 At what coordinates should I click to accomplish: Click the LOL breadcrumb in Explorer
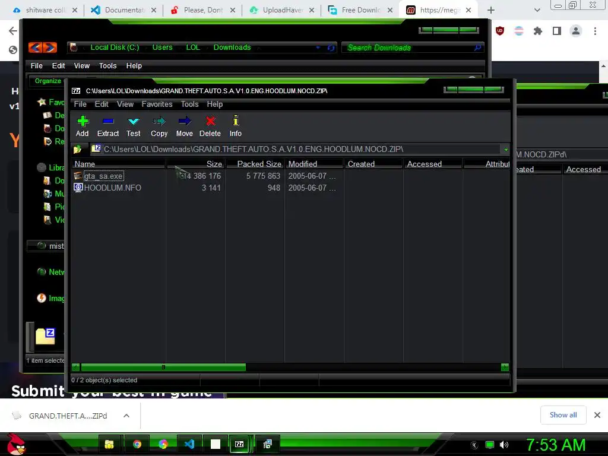point(193,47)
